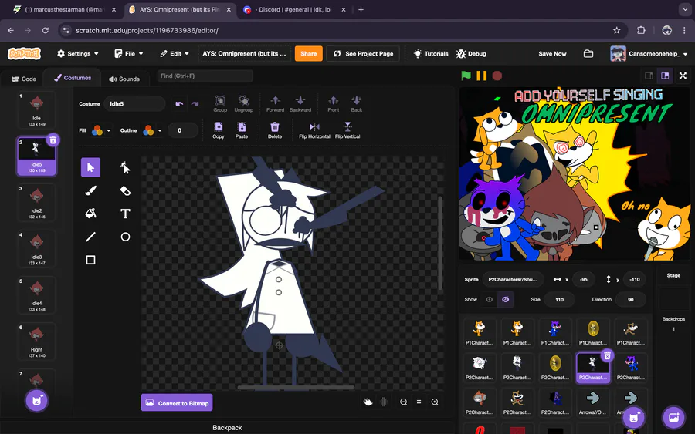Viewport: 695px width, 434px height.
Task: Zoom out the costume canvas
Action: [403, 402]
